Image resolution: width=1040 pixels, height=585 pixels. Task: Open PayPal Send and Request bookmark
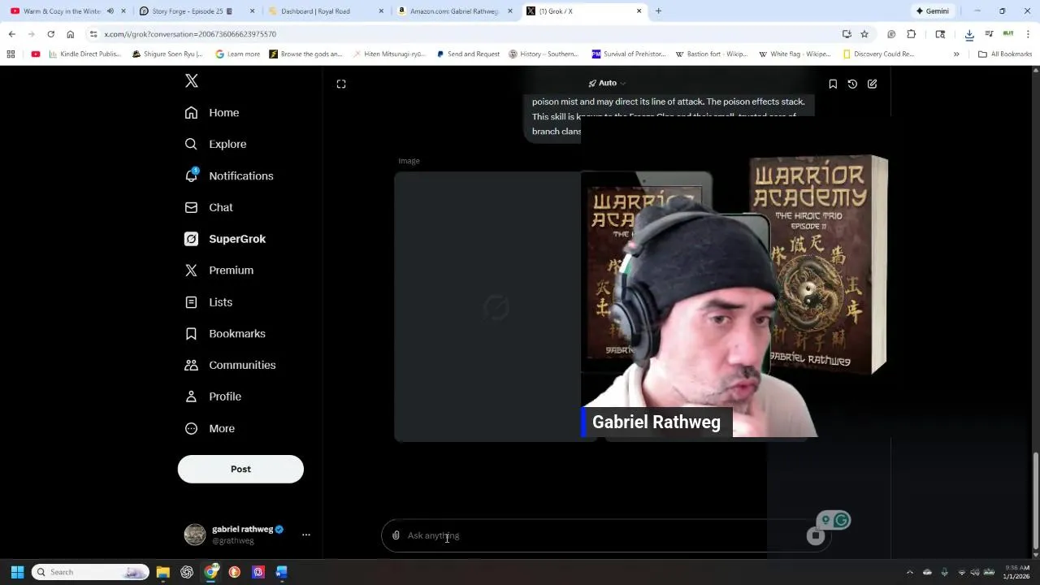468,54
